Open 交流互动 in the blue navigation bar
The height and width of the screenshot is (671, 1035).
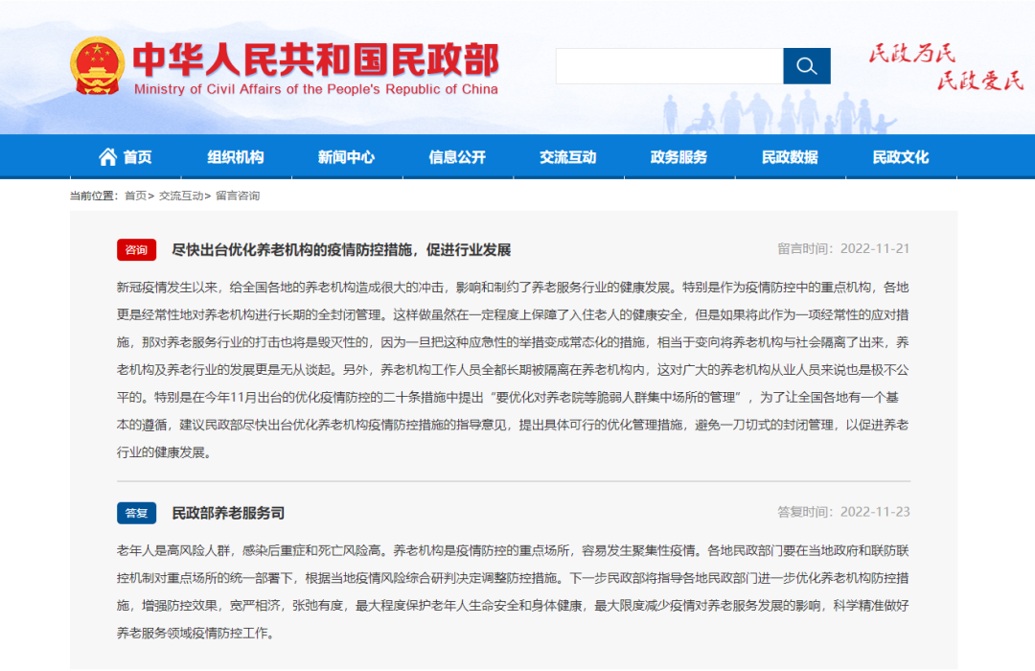click(567, 157)
